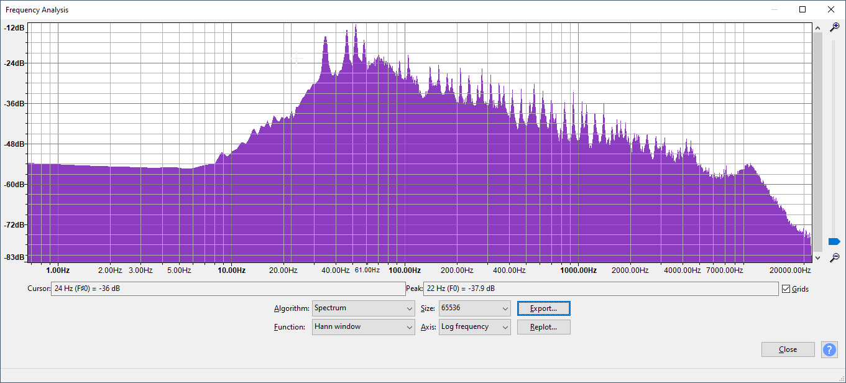Click the Close button at bottom right

(788, 349)
